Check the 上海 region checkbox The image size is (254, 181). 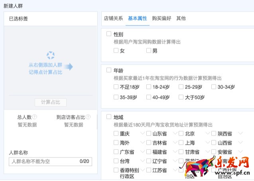point(181,143)
